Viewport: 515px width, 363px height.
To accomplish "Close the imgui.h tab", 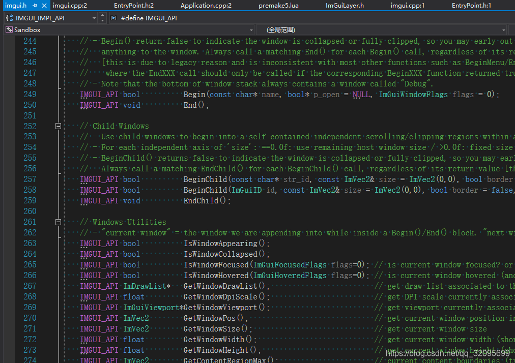I will tap(44, 6).
